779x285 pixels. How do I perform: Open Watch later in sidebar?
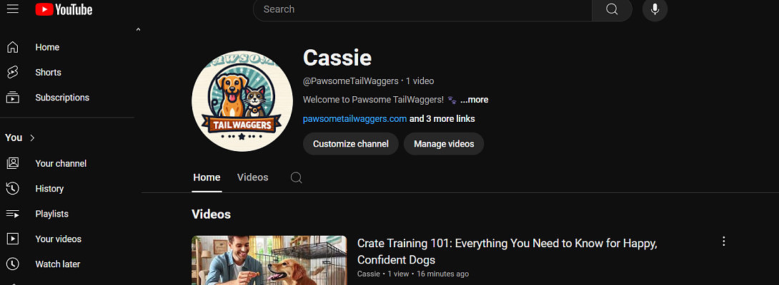[x=57, y=264]
